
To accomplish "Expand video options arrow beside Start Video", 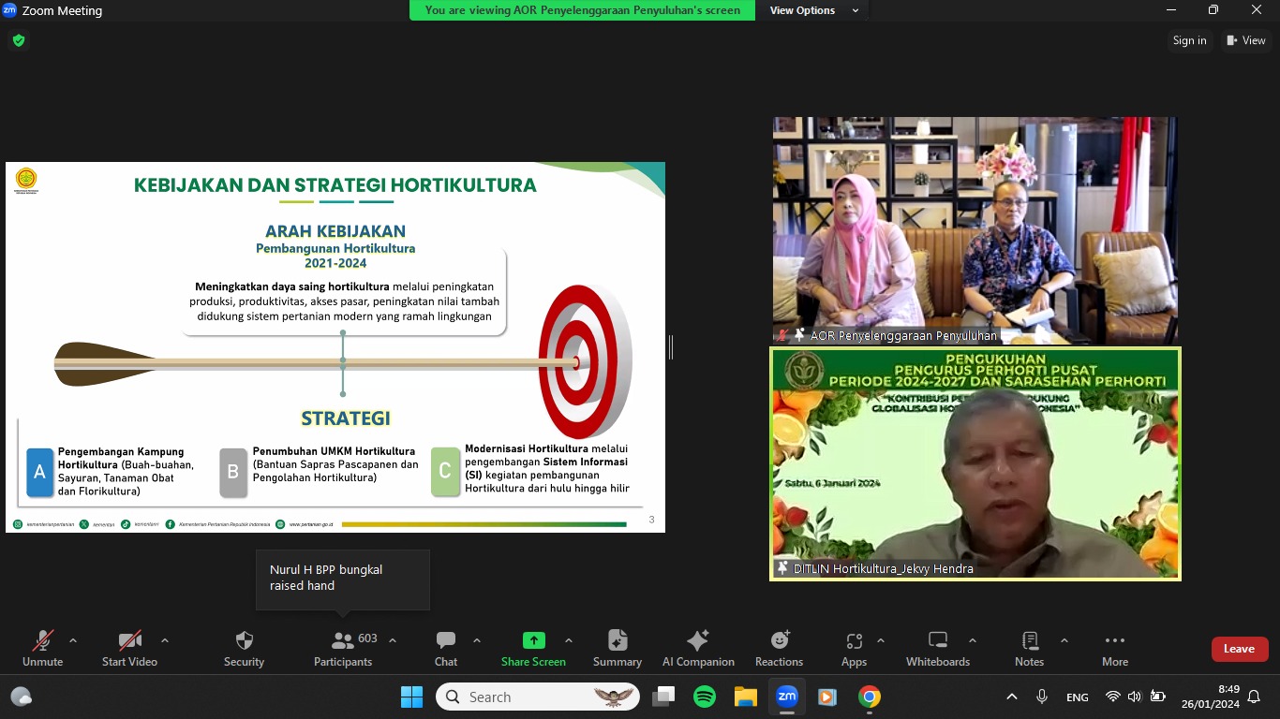I will tap(165, 641).
